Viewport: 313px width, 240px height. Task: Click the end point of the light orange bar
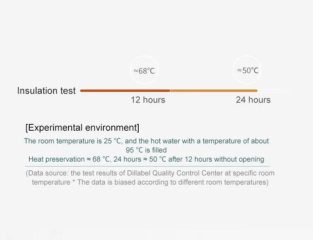(x=256, y=91)
